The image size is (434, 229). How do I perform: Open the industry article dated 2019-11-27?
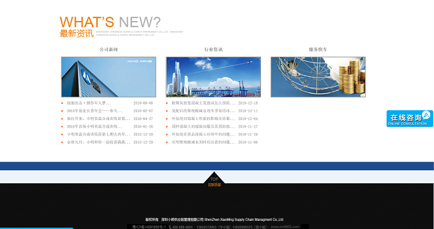click(x=203, y=126)
